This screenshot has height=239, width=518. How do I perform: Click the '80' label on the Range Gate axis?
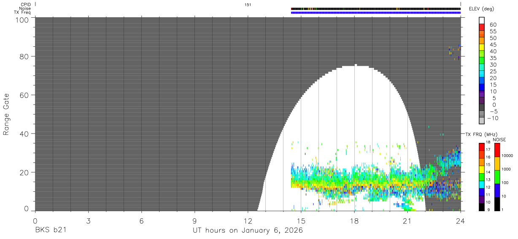24,56
